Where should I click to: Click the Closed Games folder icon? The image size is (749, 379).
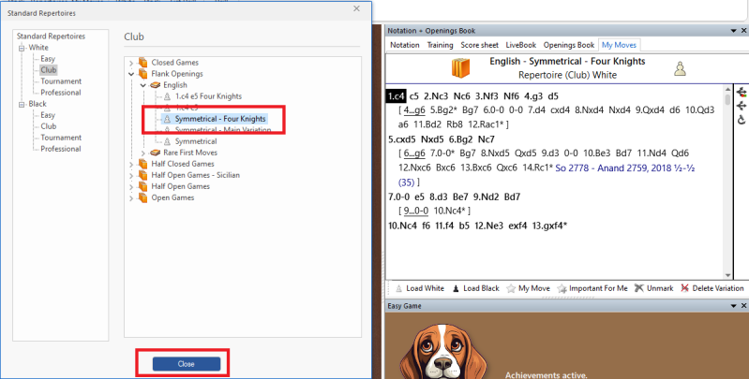point(142,63)
